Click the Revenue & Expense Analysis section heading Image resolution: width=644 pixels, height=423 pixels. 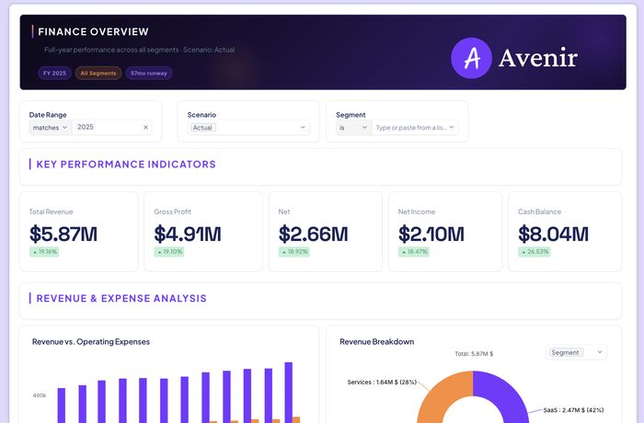click(x=121, y=298)
